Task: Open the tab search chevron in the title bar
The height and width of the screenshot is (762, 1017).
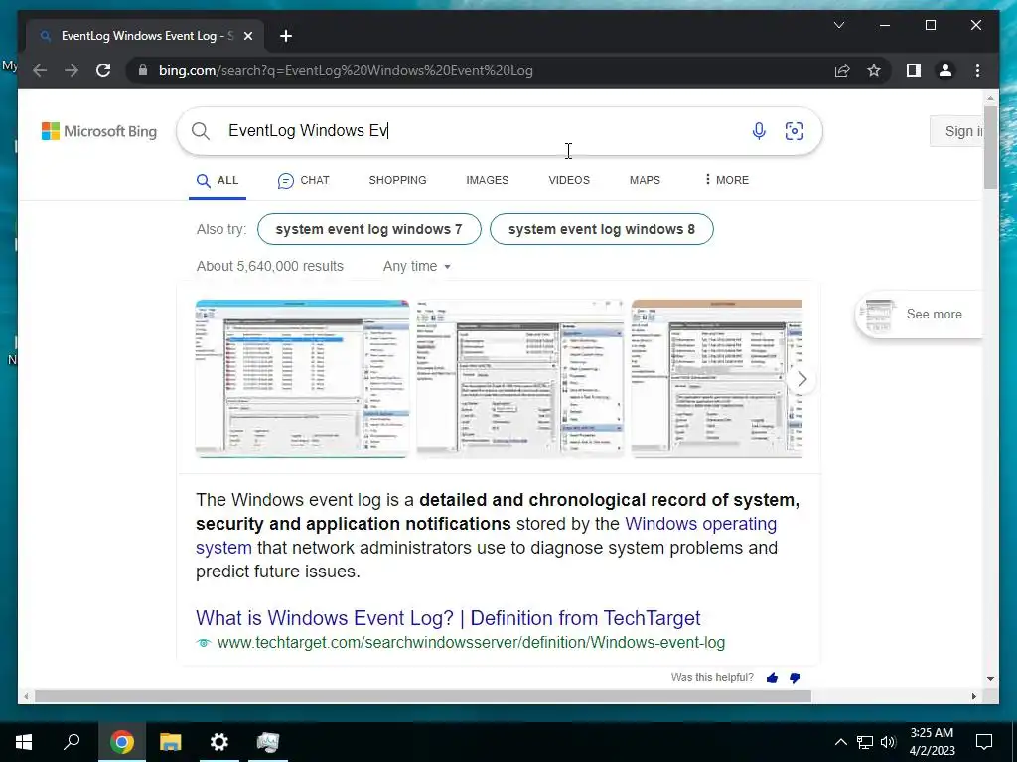Action: 838,25
